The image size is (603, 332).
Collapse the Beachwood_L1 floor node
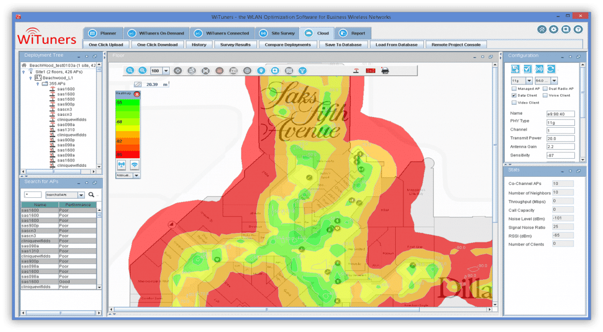pyautogui.click(x=31, y=78)
